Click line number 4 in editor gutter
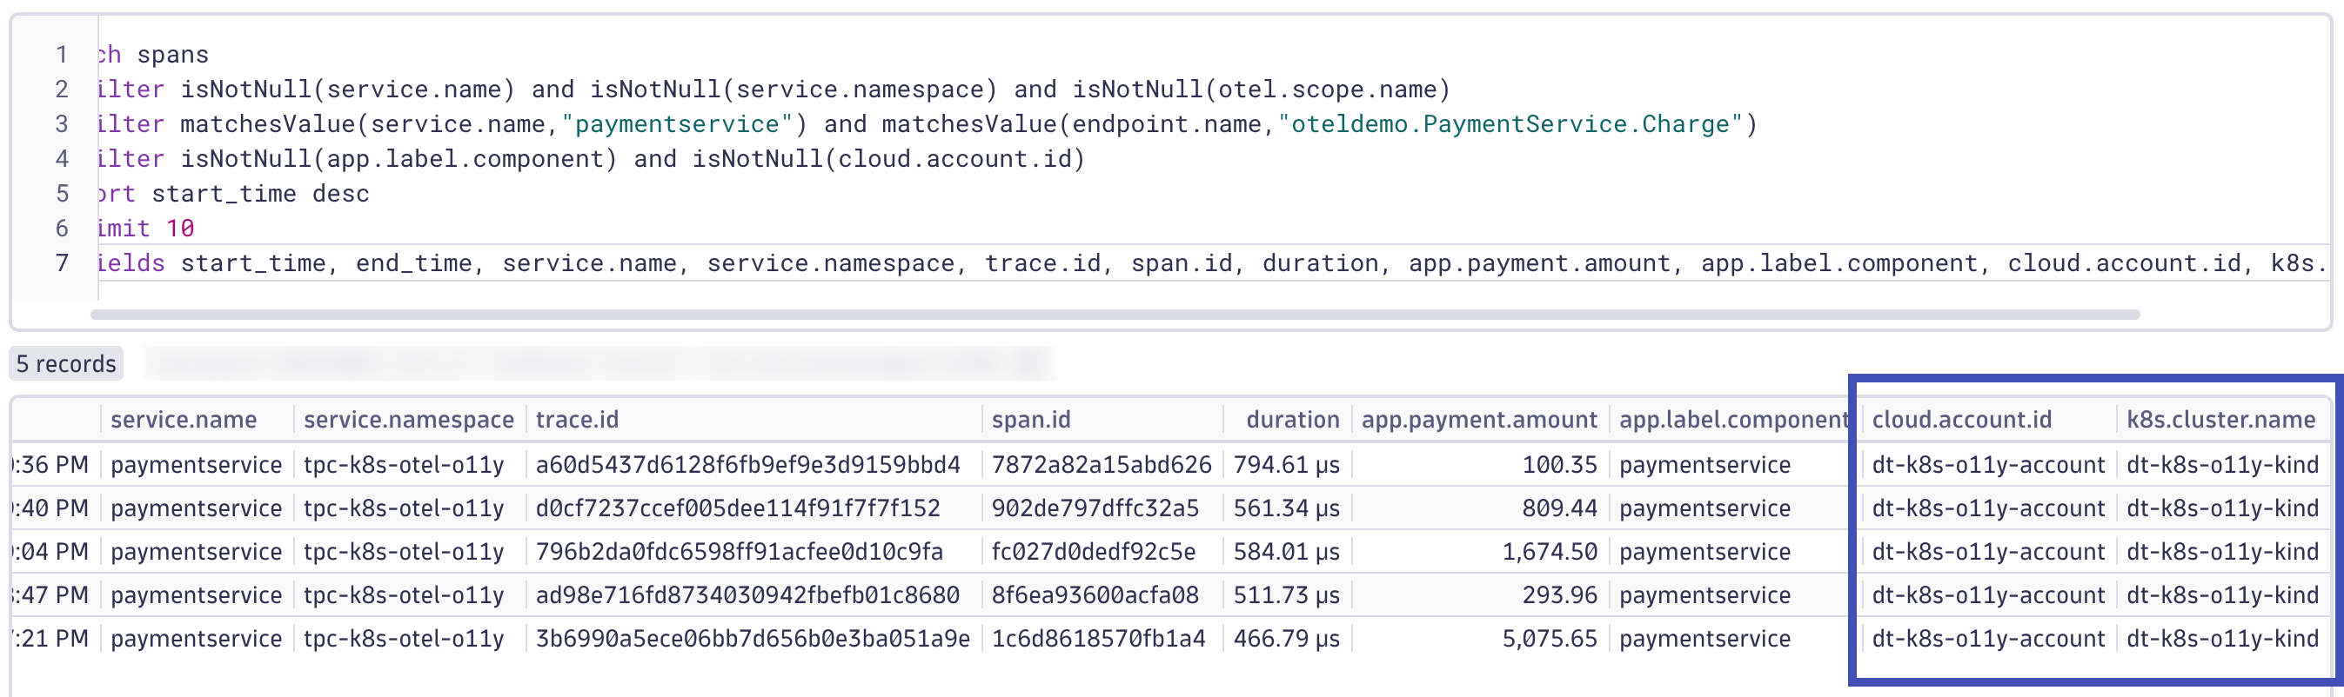The height and width of the screenshot is (697, 2344). point(62,159)
